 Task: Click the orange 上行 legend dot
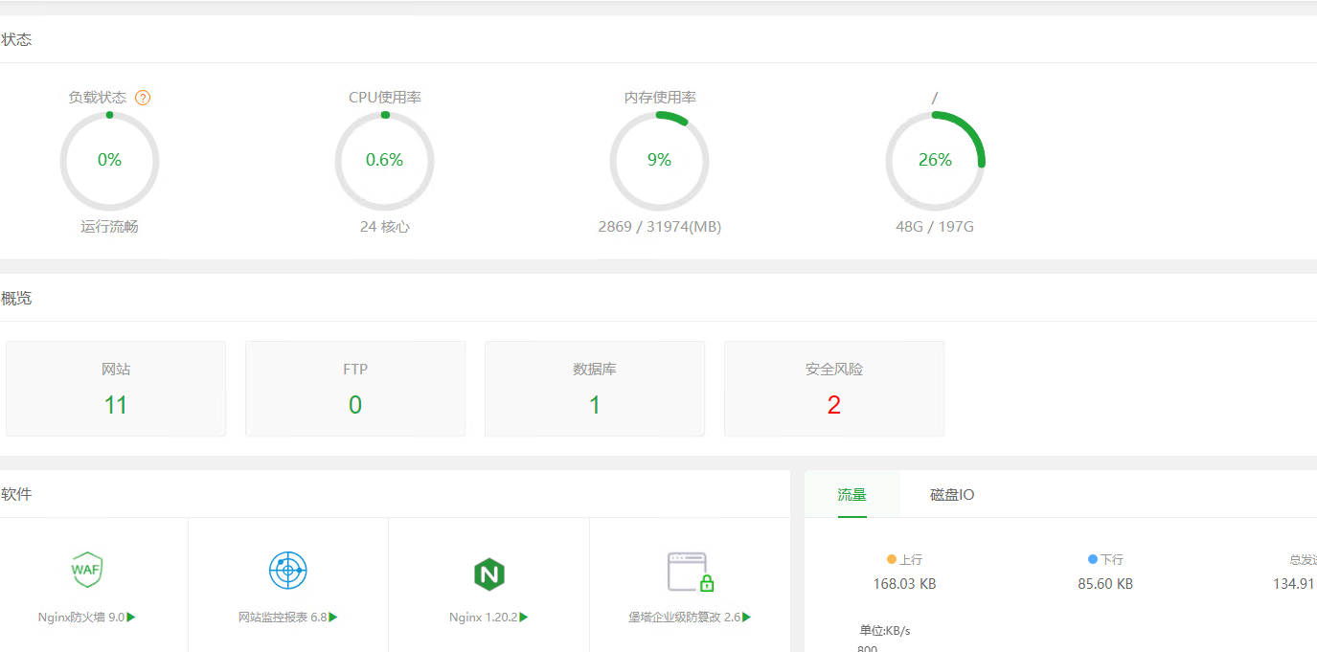892,559
